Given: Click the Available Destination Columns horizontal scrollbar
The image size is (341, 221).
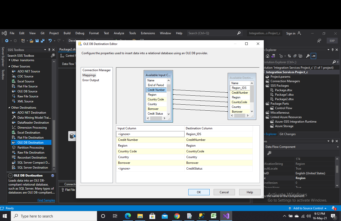Looking at the screenshot, I should 240,115.
